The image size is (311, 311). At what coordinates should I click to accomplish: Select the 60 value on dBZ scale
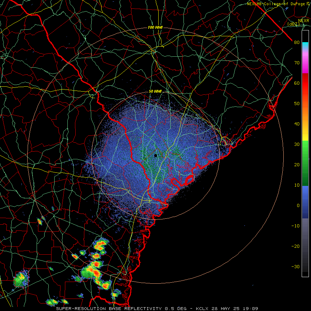(297, 83)
